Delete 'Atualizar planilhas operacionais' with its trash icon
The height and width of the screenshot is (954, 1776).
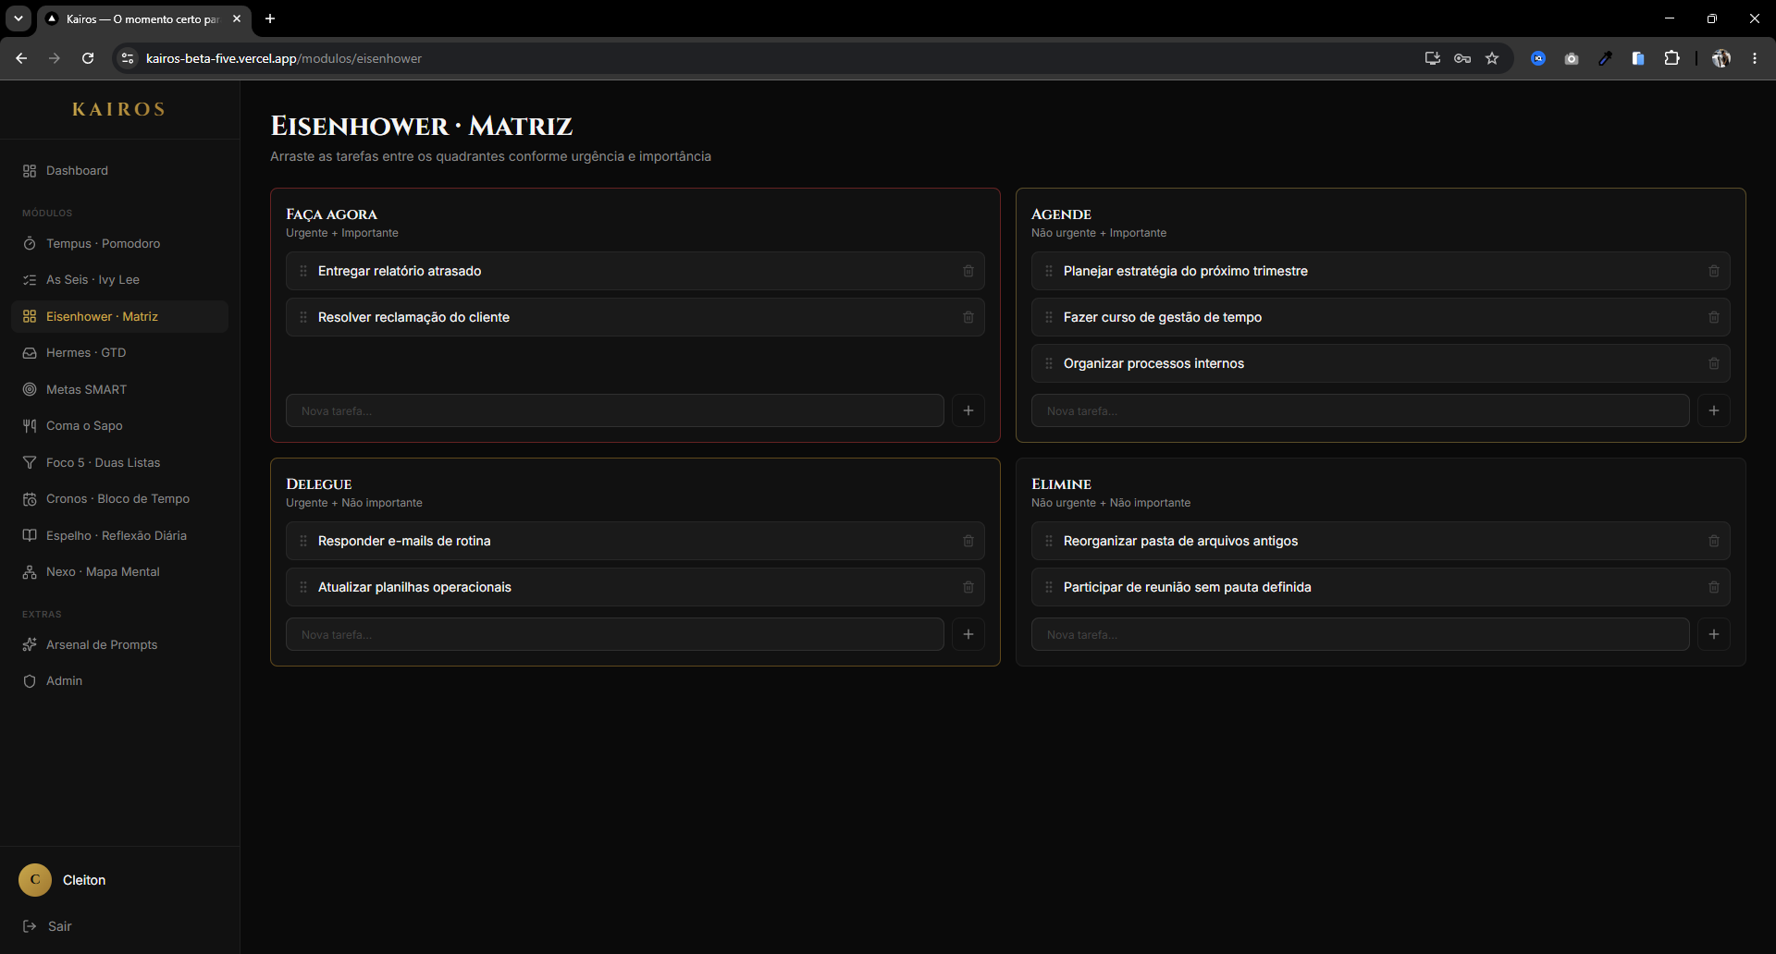(x=968, y=587)
